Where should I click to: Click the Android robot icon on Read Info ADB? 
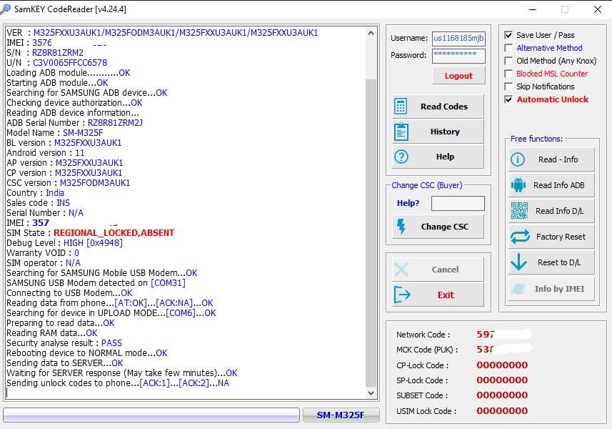pos(518,185)
